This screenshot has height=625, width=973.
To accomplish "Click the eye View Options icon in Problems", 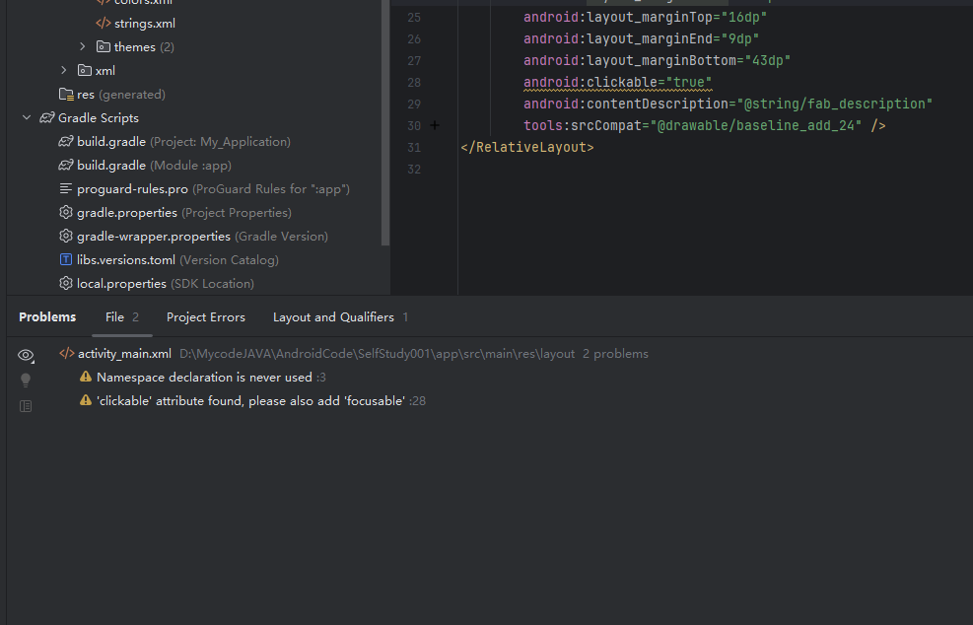I will click(x=26, y=355).
